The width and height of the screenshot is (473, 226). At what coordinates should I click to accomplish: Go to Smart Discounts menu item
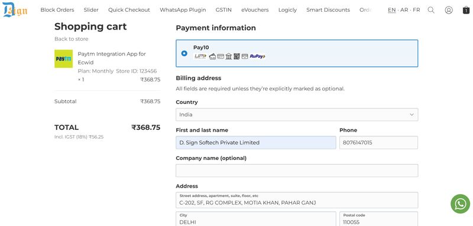point(328,10)
